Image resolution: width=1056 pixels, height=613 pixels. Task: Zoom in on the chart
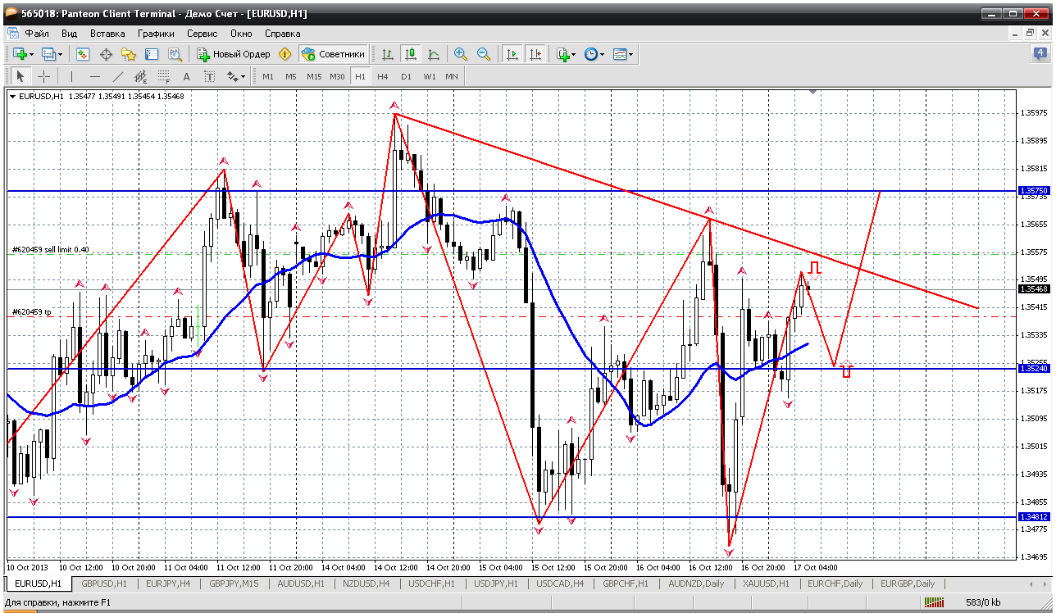pyautogui.click(x=461, y=54)
